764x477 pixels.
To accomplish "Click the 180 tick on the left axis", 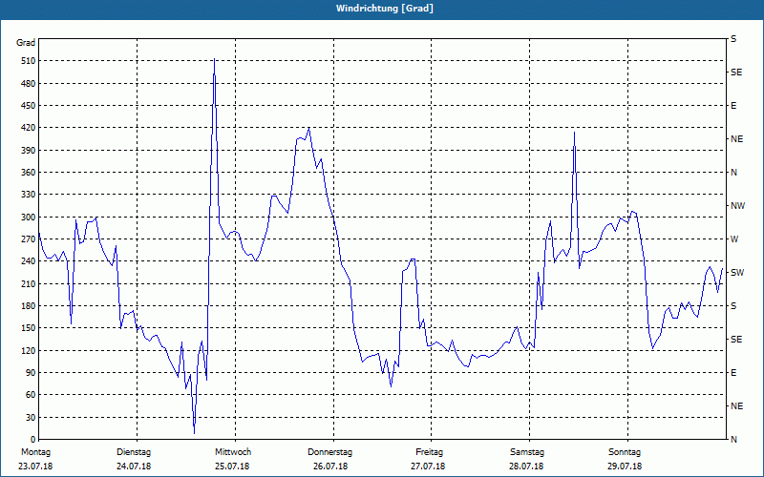I will [30, 306].
